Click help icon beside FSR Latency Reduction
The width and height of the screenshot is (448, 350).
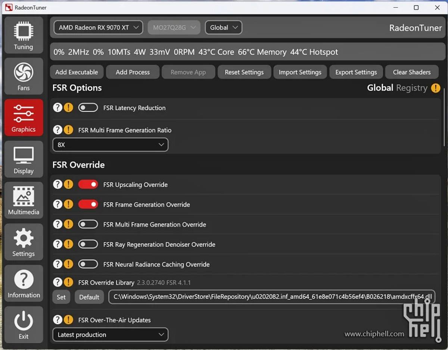[x=57, y=108]
